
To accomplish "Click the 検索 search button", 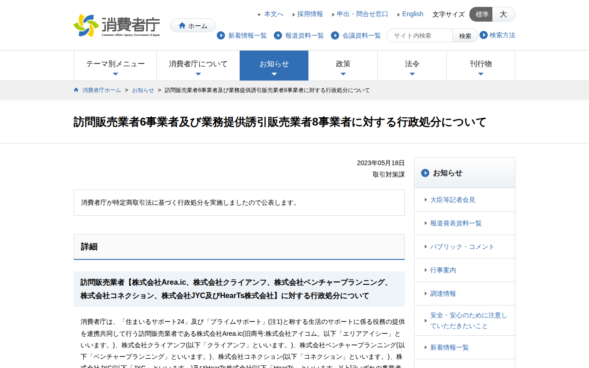I will point(465,35).
